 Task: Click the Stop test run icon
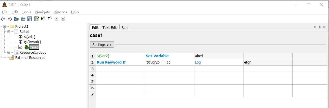point(63,19)
